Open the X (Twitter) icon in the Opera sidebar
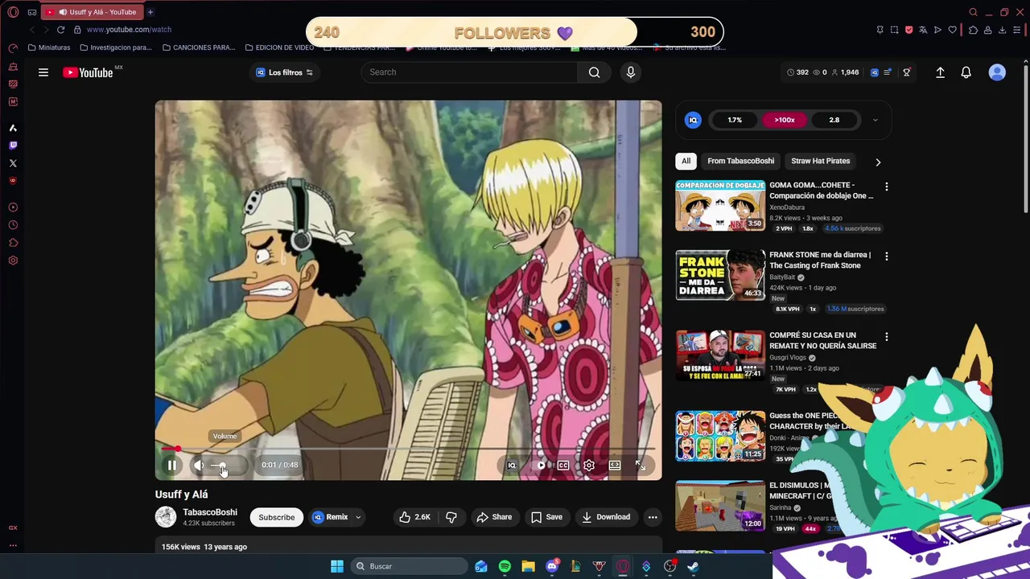Image resolution: width=1030 pixels, height=579 pixels. (x=13, y=163)
